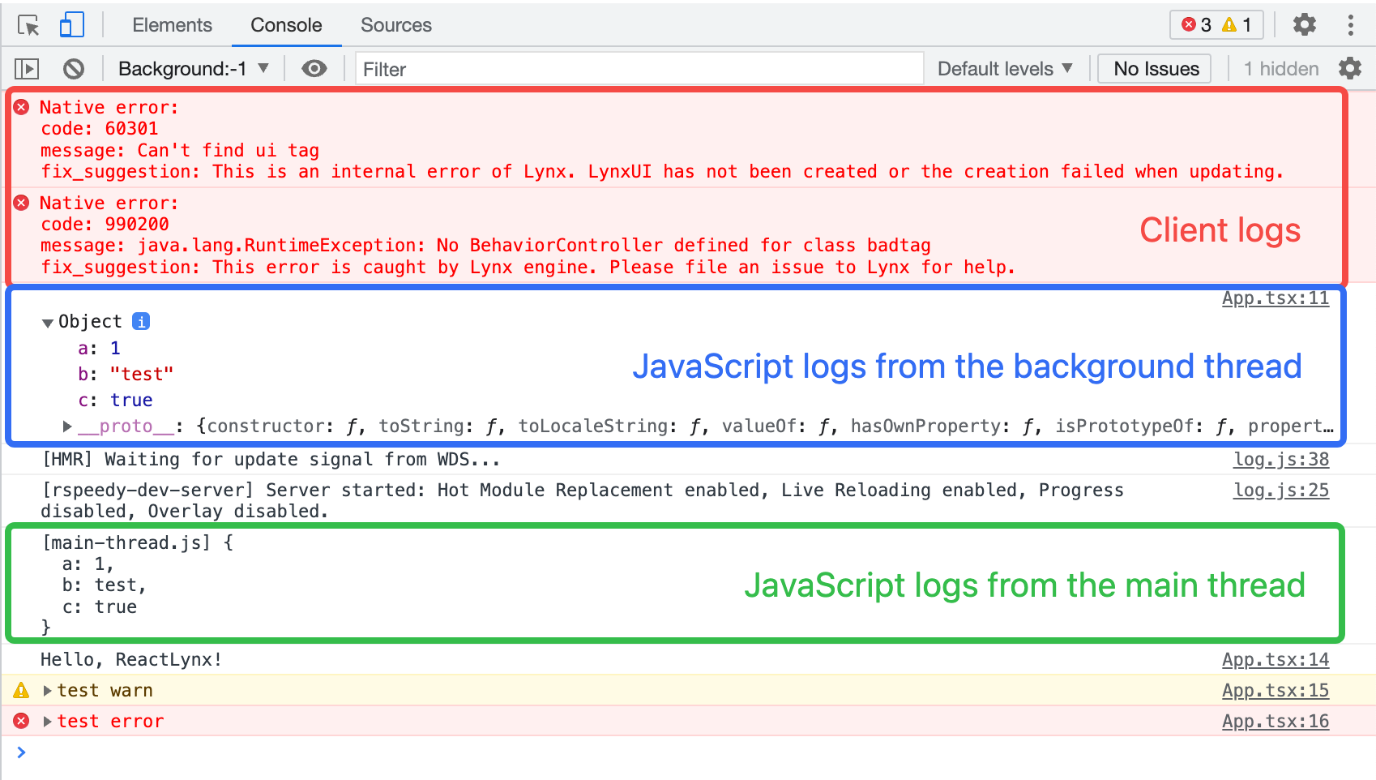
Task: Show the console sidebar
Action: point(28,69)
